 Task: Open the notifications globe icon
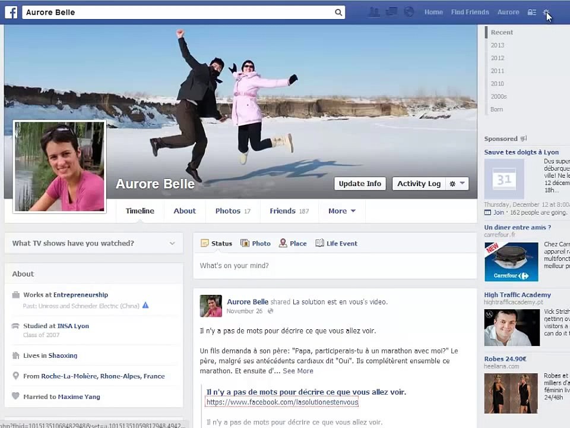coord(409,12)
